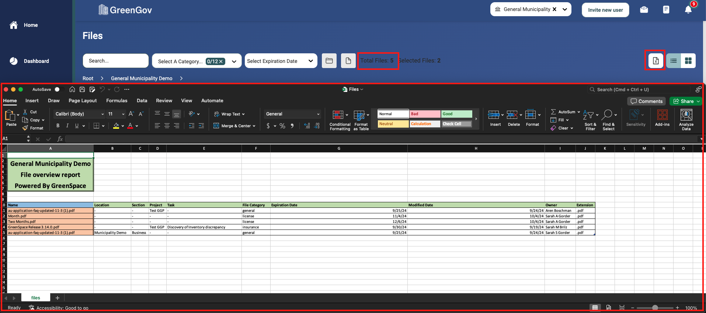This screenshot has width=706, height=313.
Task: Switch to the Formulas tab
Action: 117,100
